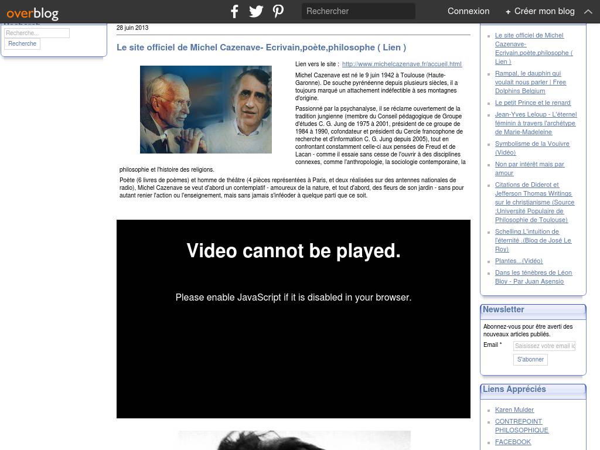Open Le petit Prince et le renard link
Image resolution: width=600 pixels, height=450 pixels.
coord(533,103)
